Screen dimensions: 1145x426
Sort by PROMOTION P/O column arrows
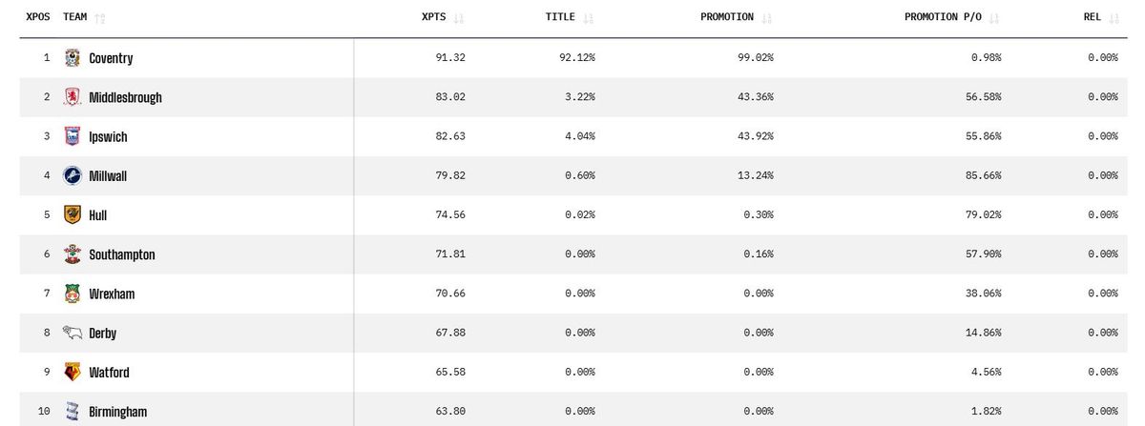coord(994,18)
